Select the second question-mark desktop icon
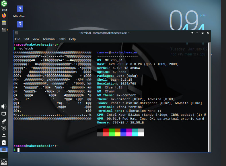This screenshot has height=166, width=226. click(x=20, y=24)
